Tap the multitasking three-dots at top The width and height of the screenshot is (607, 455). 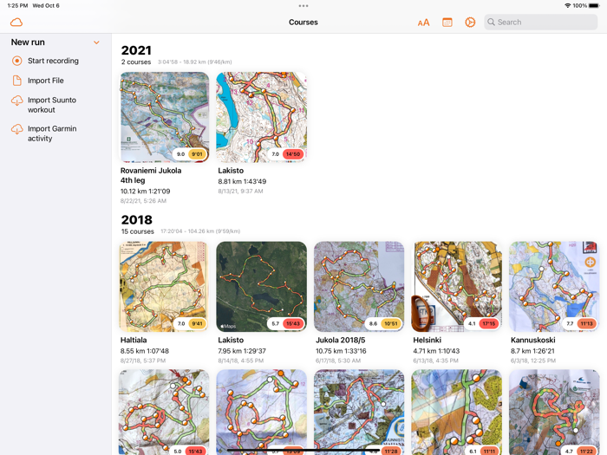[303, 6]
